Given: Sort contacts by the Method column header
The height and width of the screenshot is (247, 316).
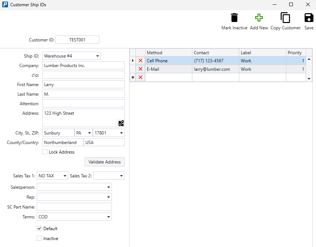Looking at the screenshot, I should point(155,52).
